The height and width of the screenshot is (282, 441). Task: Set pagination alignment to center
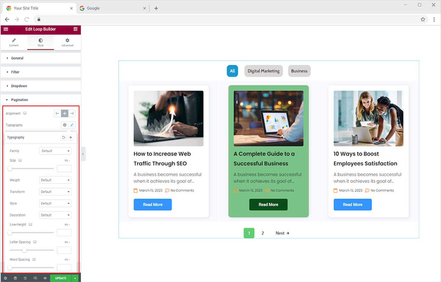click(x=65, y=113)
